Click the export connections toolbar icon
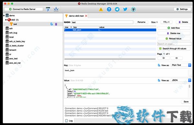 (56, 9)
